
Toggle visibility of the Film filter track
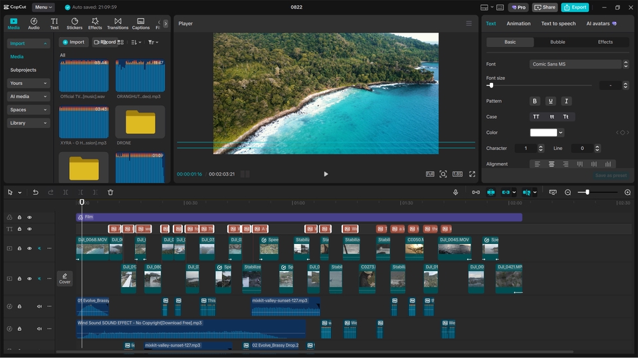[29, 217]
